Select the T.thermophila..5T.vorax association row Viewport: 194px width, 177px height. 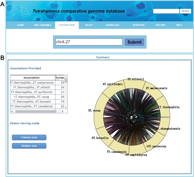33,97
